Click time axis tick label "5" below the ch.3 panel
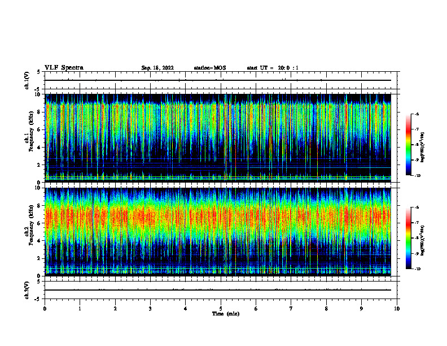The image size is (447, 346). pyautogui.click(x=221, y=309)
